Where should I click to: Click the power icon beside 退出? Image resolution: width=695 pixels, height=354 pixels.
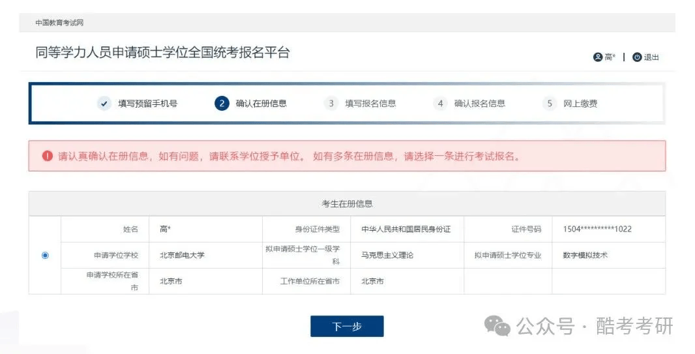[x=637, y=57]
